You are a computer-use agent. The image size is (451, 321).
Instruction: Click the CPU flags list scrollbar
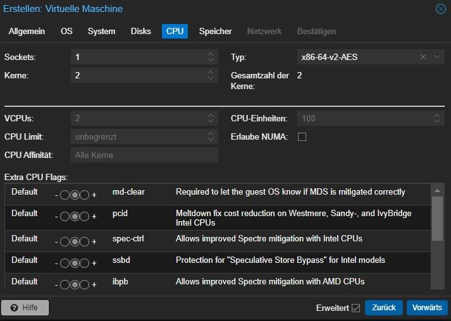pos(437,218)
